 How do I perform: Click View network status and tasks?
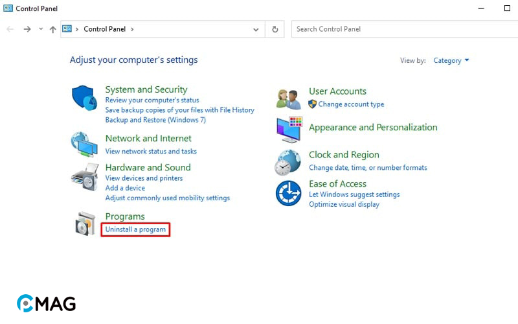pyautogui.click(x=151, y=151)
